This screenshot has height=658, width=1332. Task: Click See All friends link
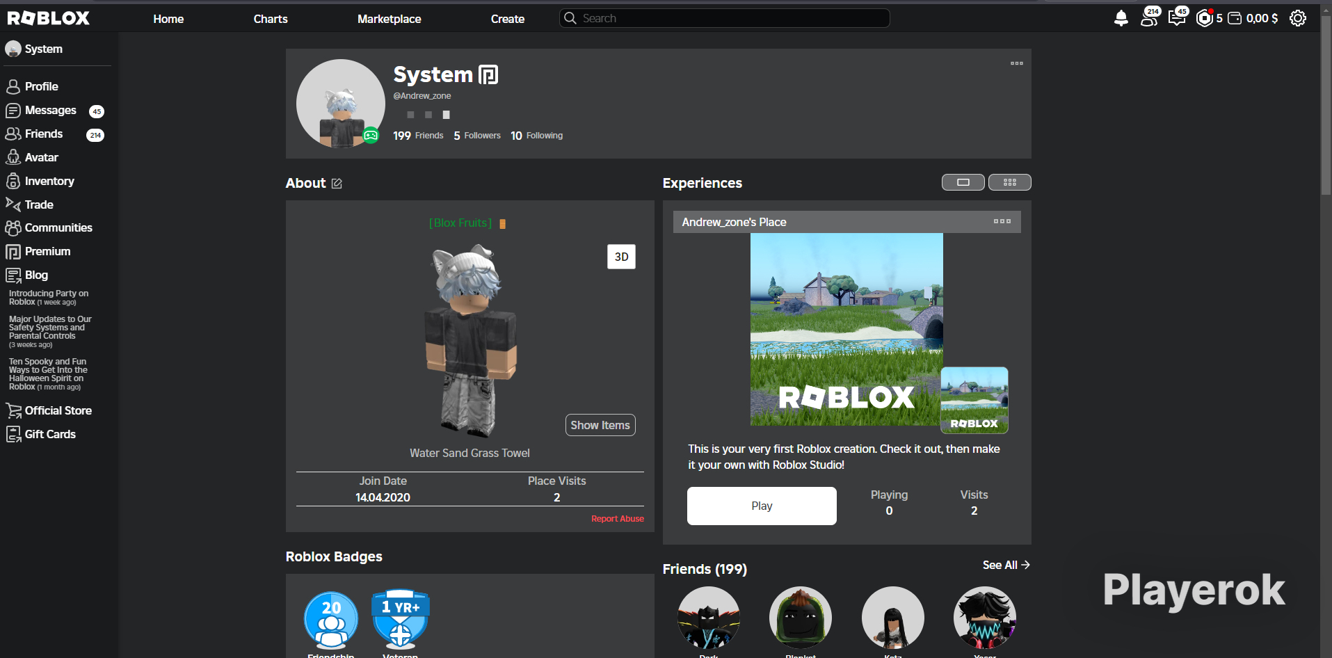(1006, 565)
